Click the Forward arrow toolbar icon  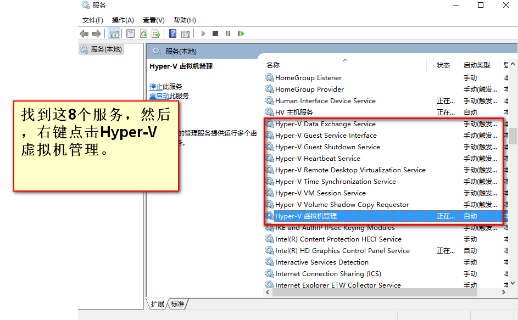pyautogui.click(x=97, y=33)
